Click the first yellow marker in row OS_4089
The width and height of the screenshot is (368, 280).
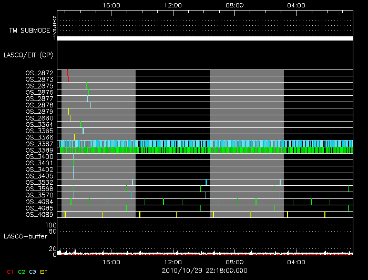click(65, 214)
